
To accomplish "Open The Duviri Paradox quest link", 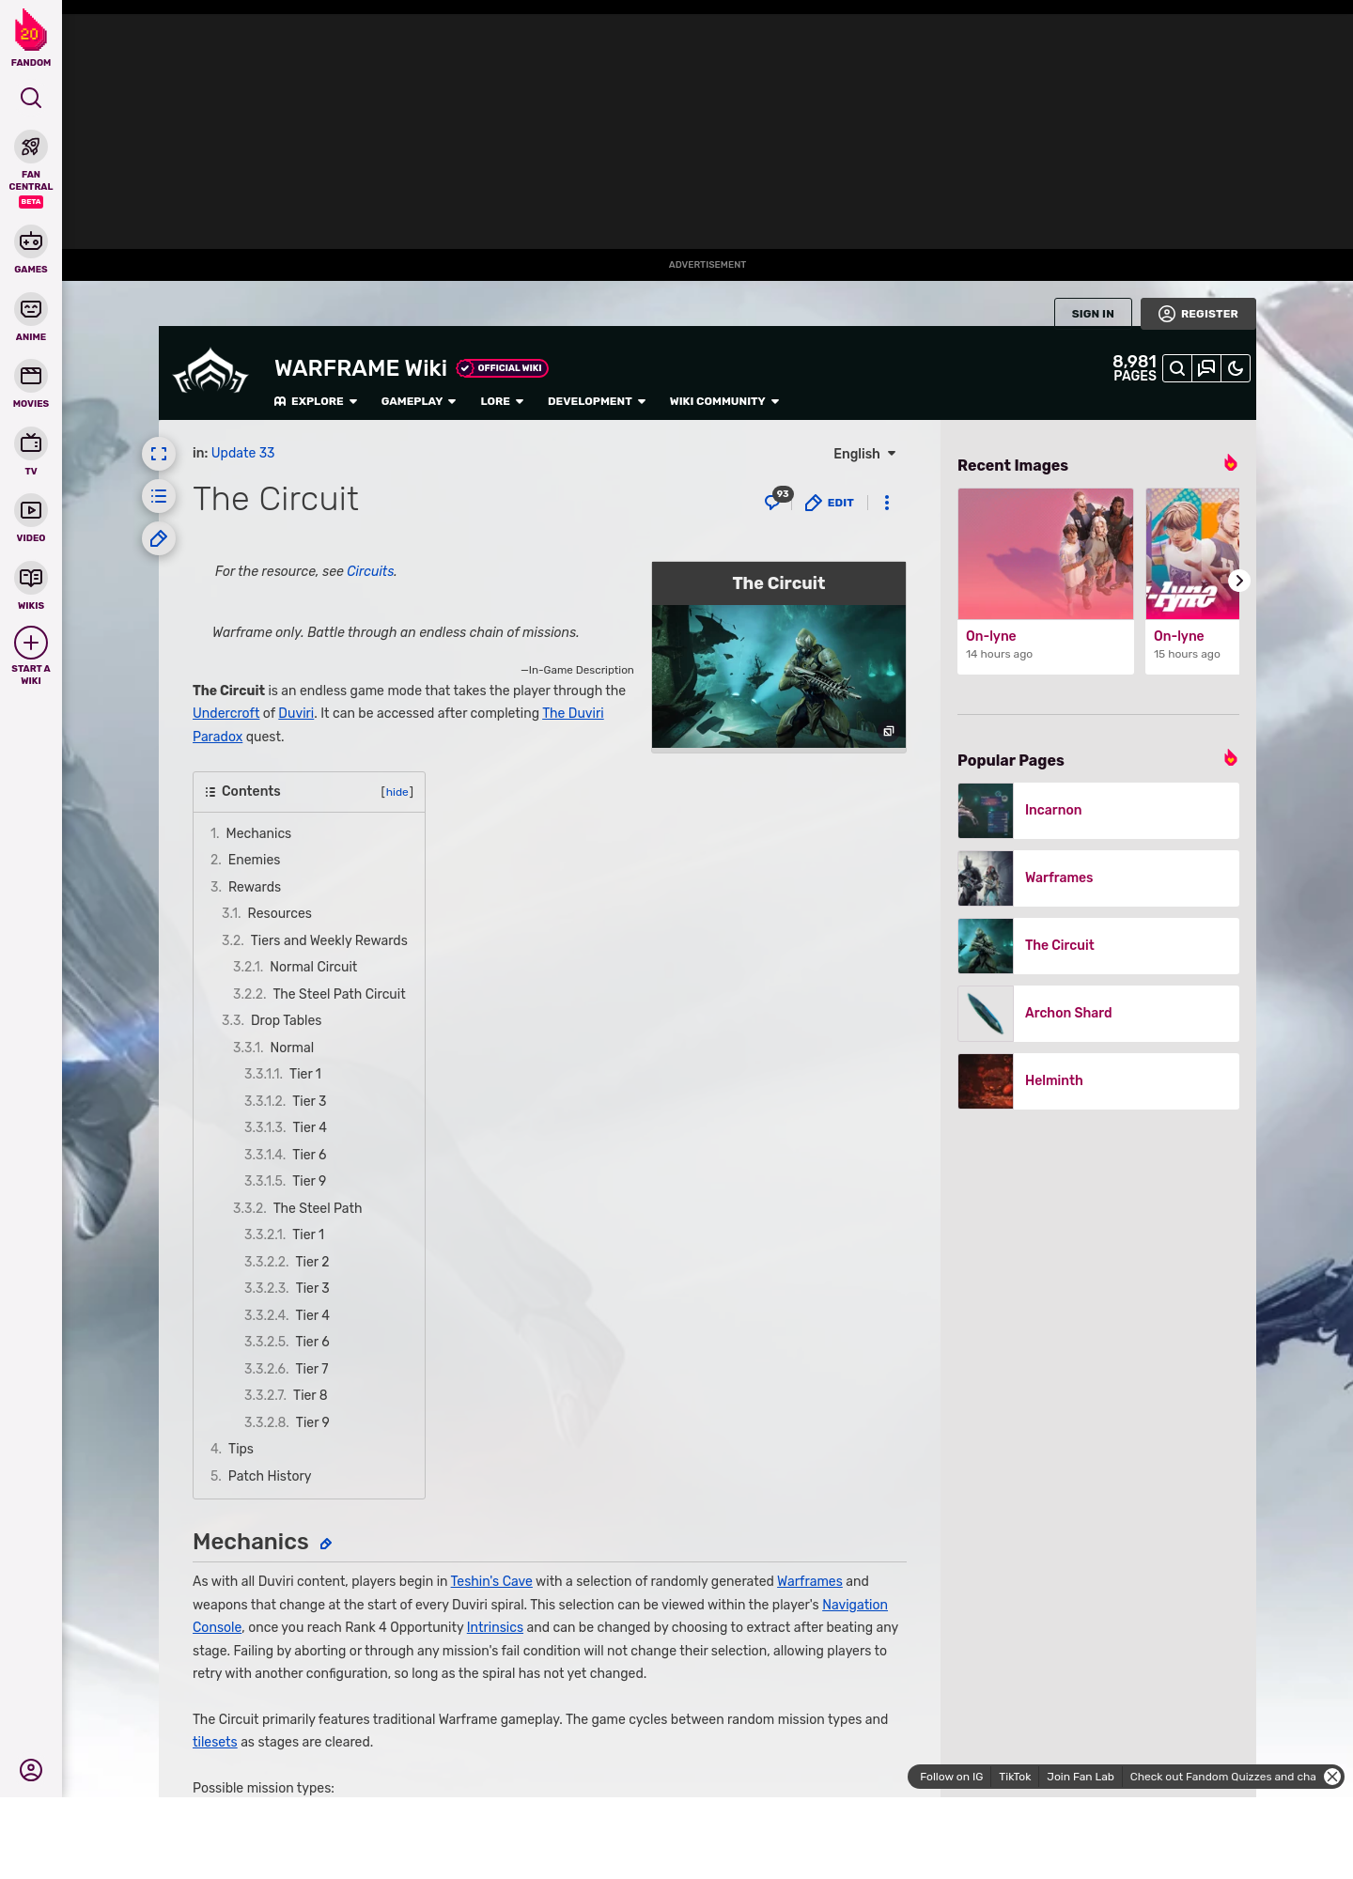I will click(x=572, y=713).
